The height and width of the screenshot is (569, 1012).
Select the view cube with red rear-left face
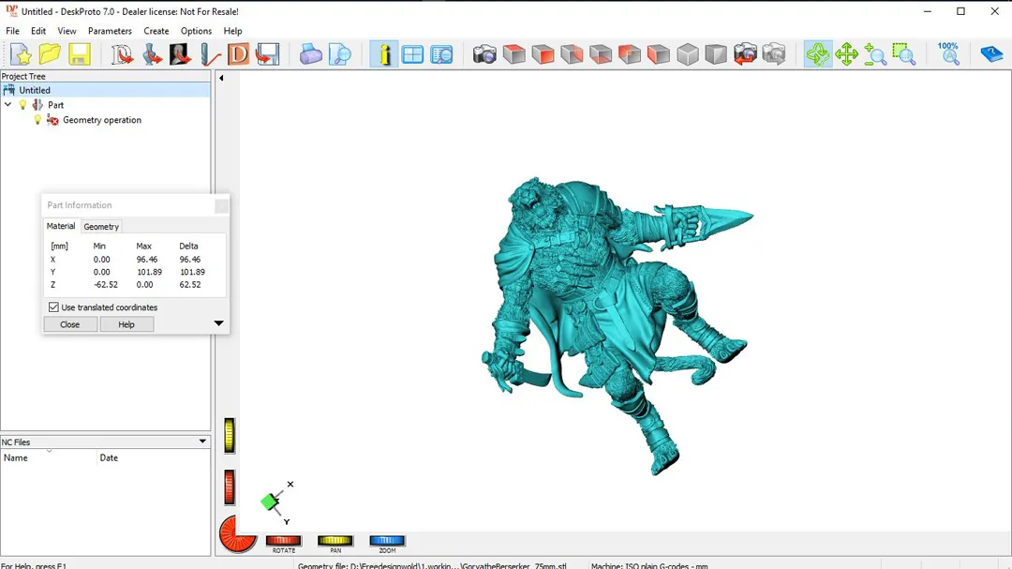tap(630, 54)
